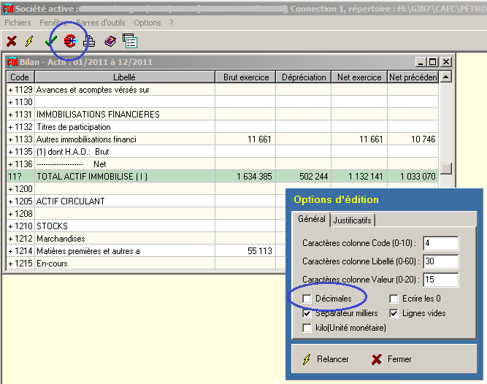Uncheck Séparateur milliers checkbox

307,313
